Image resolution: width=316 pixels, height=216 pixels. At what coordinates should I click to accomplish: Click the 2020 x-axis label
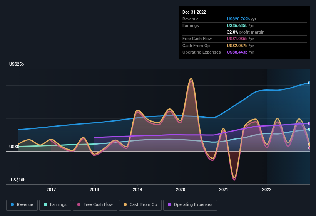[181, 189]
